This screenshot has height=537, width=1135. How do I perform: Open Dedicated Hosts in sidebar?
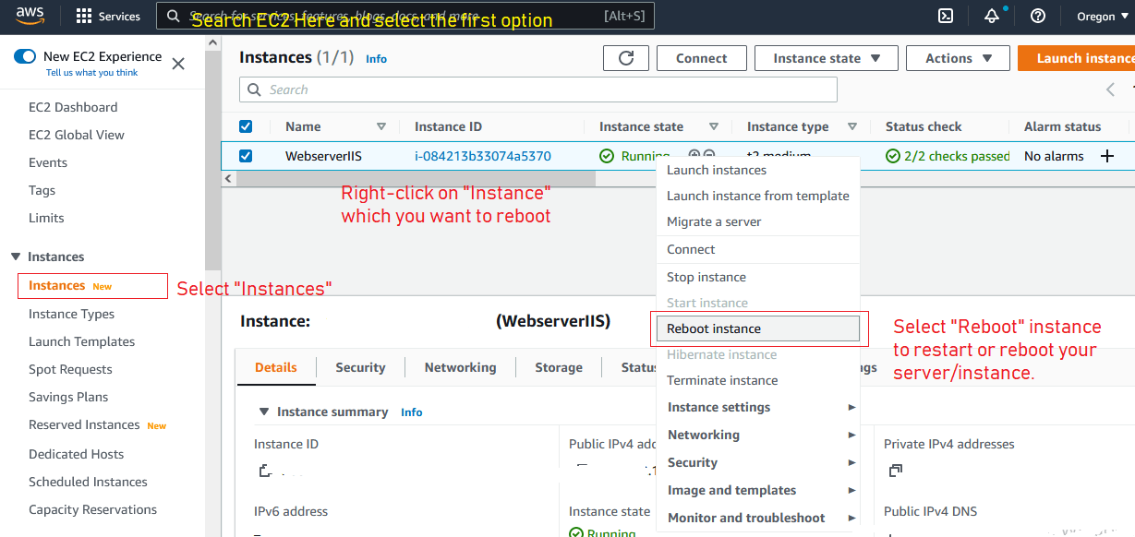(x=76, y=454)
